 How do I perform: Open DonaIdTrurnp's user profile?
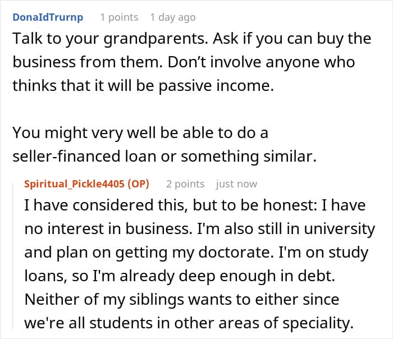[48, 17]
